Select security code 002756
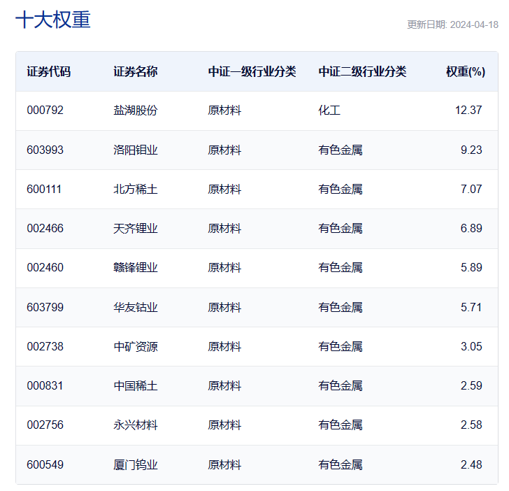 click(x=45, y=425)
